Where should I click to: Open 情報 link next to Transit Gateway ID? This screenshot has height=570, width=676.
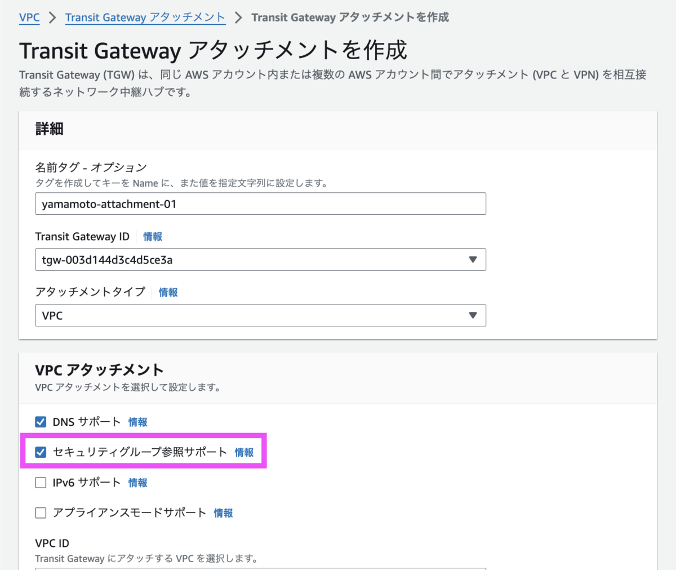click(x=153, y=237)
